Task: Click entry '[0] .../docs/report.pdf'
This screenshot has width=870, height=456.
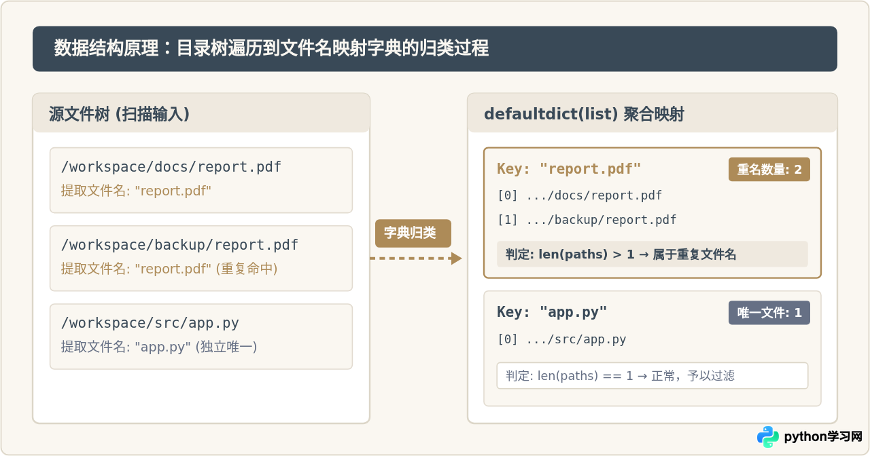Action: 580,195
